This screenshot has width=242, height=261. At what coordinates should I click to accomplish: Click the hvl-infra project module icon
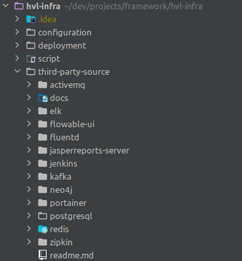coord(19,6)
